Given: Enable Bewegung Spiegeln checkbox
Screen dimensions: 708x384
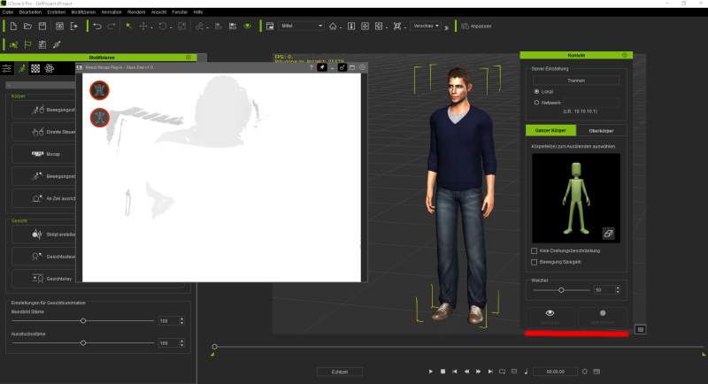Looking at the screenshot, I should pyautogui.click(x=533, y=262).
